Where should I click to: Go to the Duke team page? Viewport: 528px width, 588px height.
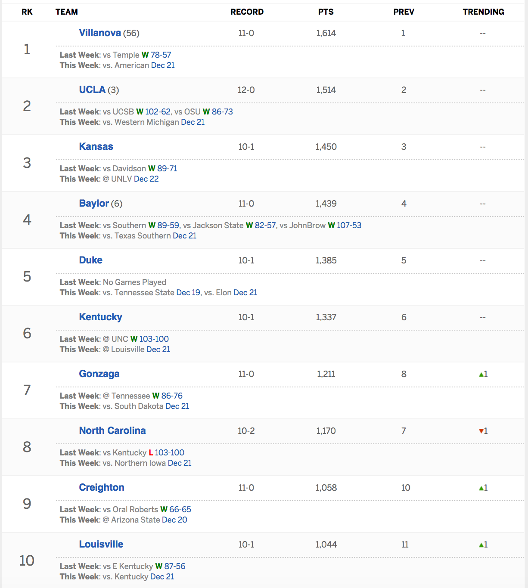point(91,260)
